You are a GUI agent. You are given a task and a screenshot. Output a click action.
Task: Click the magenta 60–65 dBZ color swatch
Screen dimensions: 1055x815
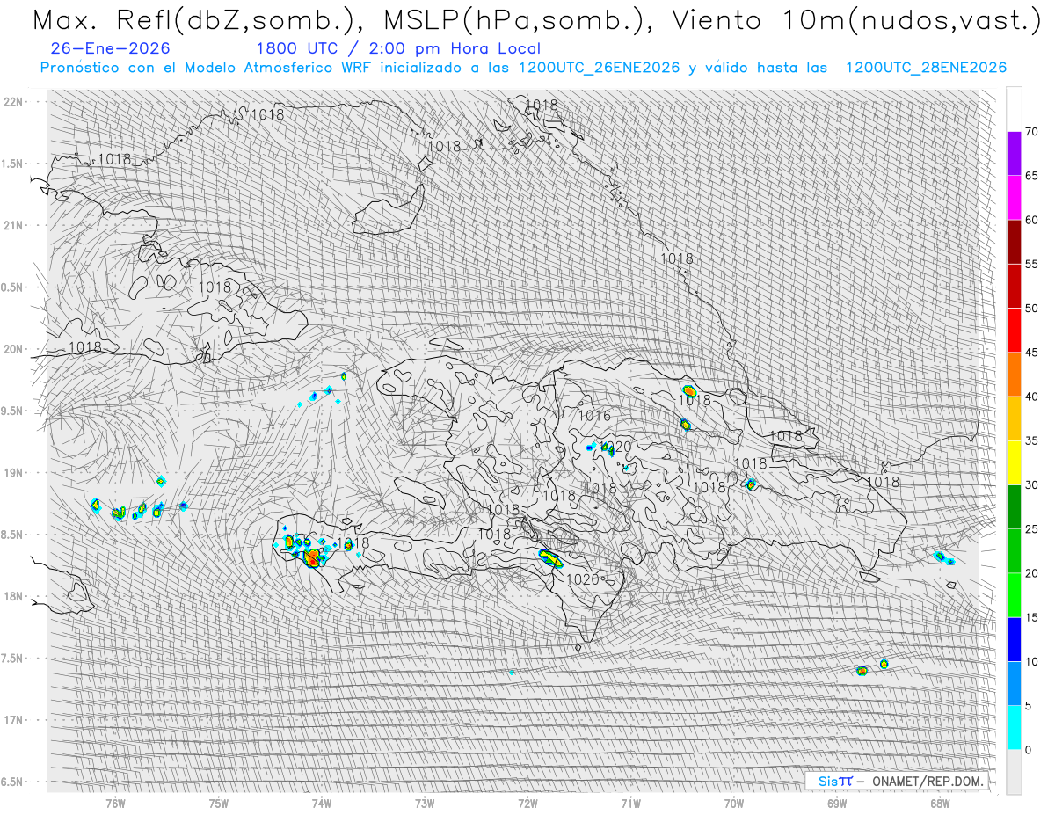pos(1014,198)
